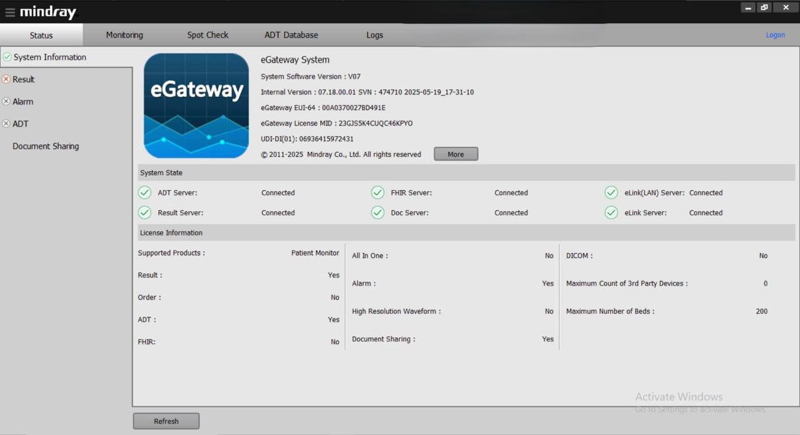Click the Doc Server status checkmark icon
This screenshot has height=435, width=800.
[x=378, y=212]
